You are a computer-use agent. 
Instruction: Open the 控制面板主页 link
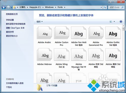[x=12, y=14]
